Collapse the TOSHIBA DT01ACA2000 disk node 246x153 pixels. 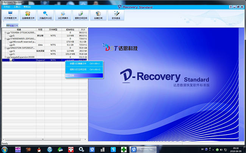(x=5, y=33)
